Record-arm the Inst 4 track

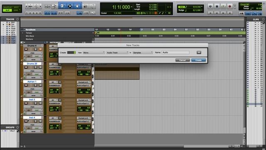coord(26,121)
